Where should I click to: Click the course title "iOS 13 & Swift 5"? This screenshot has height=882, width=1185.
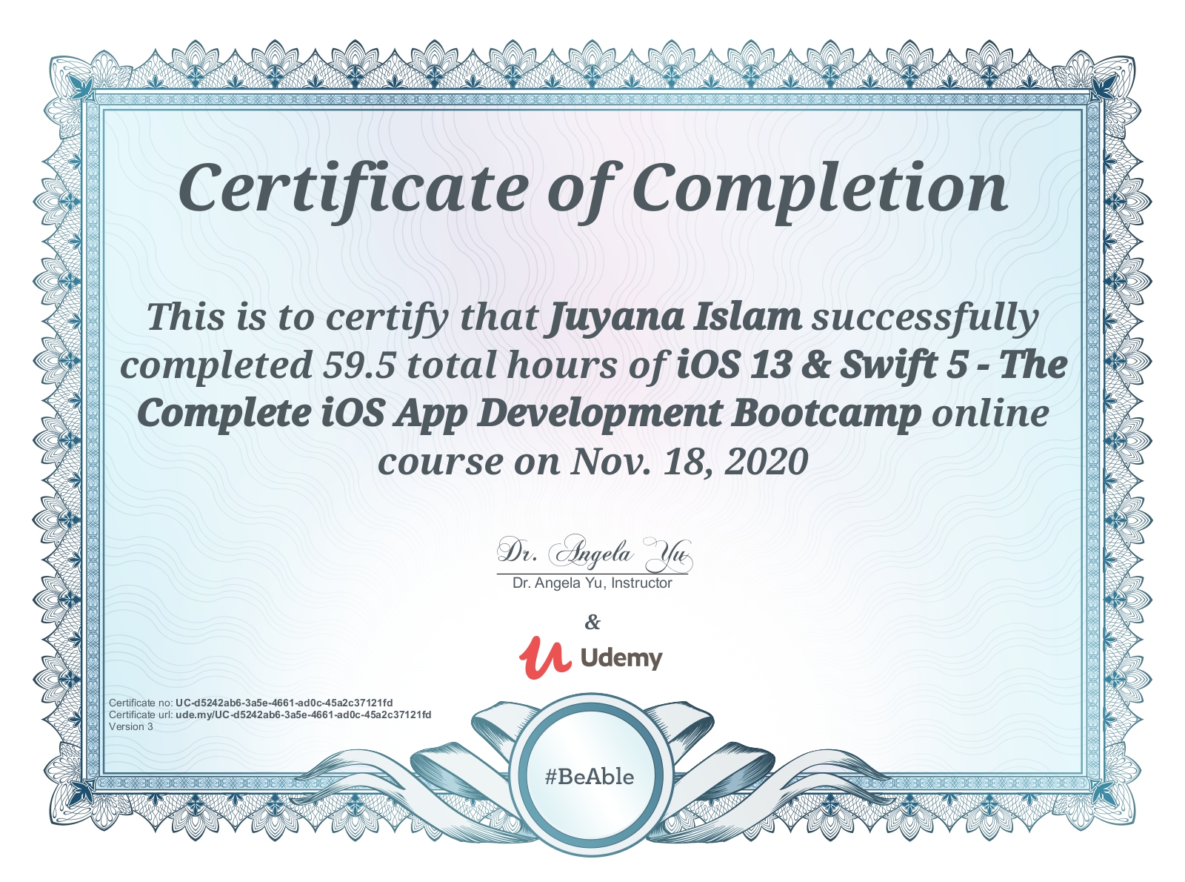click(x=822, y=365)
